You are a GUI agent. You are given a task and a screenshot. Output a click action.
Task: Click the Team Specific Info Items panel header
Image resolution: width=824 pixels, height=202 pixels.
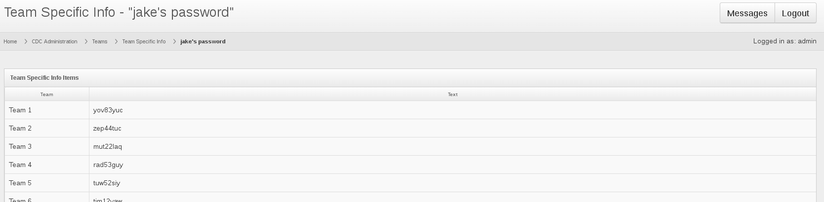click(x=410, y=78)
